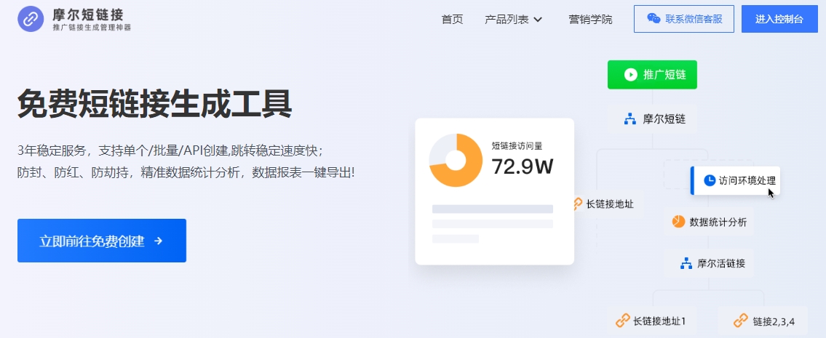Screen dimensions: 826x338
Task: Click the orange donut chart
Action: 456,160
